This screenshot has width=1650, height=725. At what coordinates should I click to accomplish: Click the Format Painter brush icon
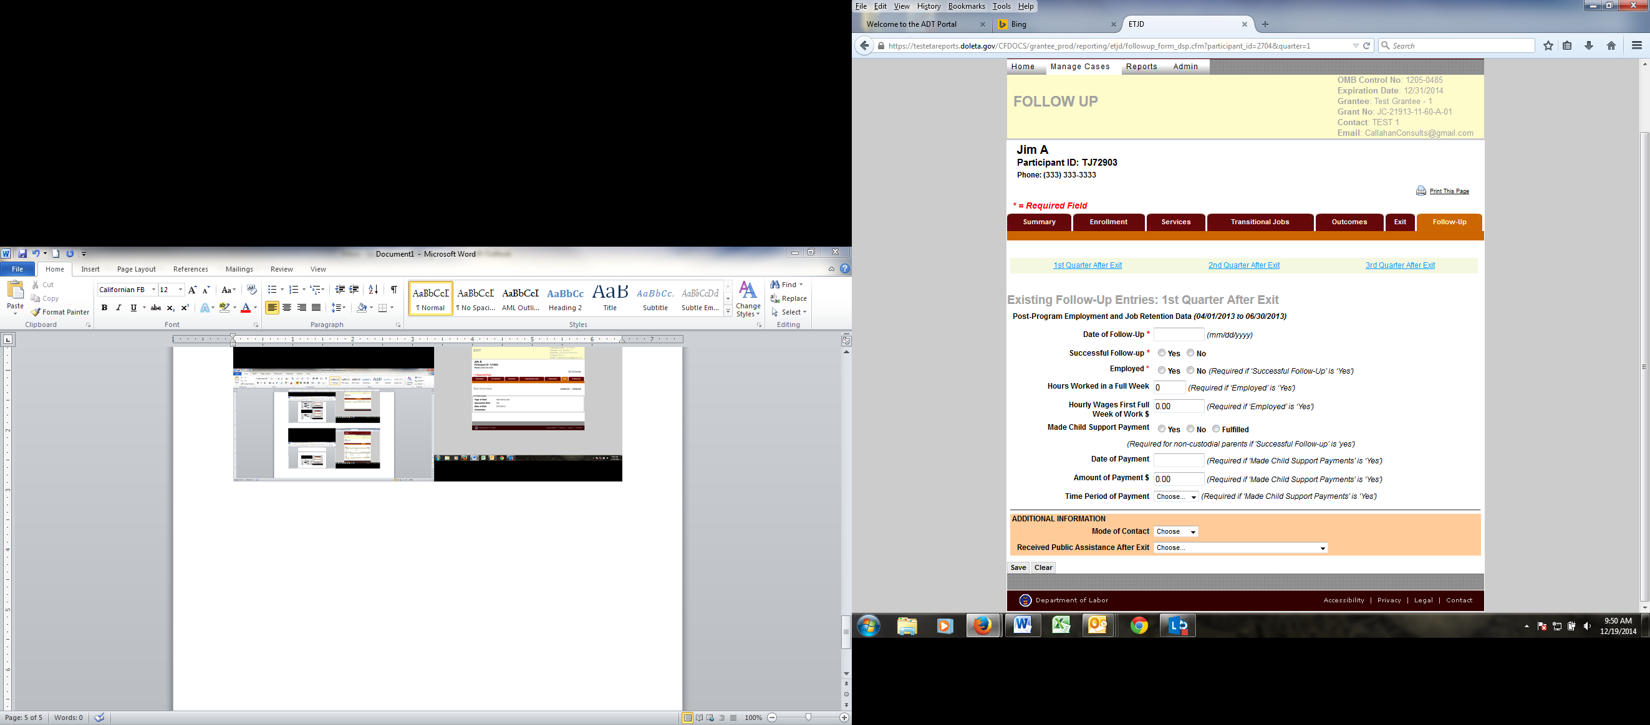(36, 312)
